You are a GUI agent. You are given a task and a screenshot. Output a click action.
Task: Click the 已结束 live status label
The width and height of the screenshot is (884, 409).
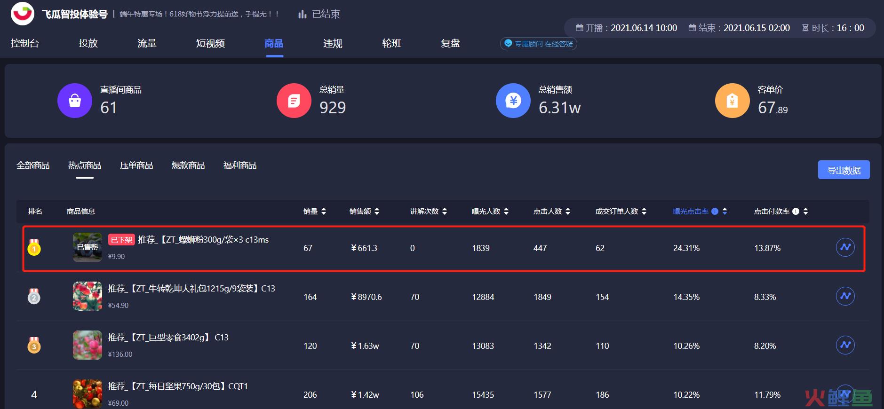point(326,15)
